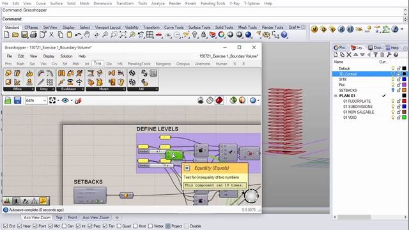409x230 pixels.
Task: Expand the Array panel dropdown
Action: pyautogui.click(x=53, y=89)
